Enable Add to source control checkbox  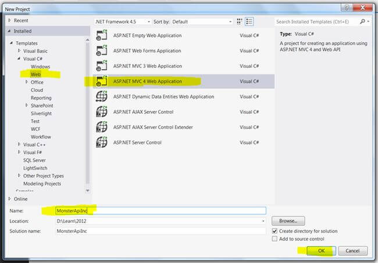pos(274,239)
